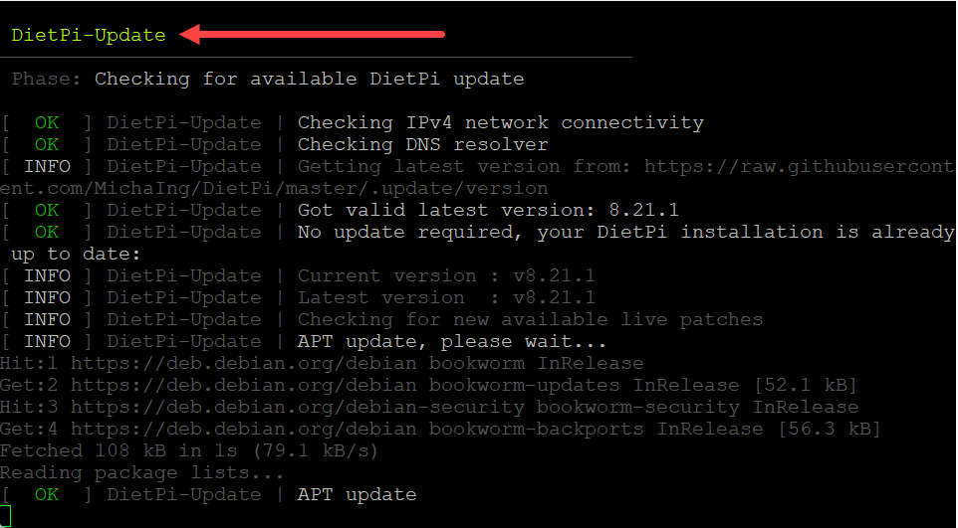Click the INFO tag beside Latest version
This screenshot has width=958, height=528.
coord(47,297)
